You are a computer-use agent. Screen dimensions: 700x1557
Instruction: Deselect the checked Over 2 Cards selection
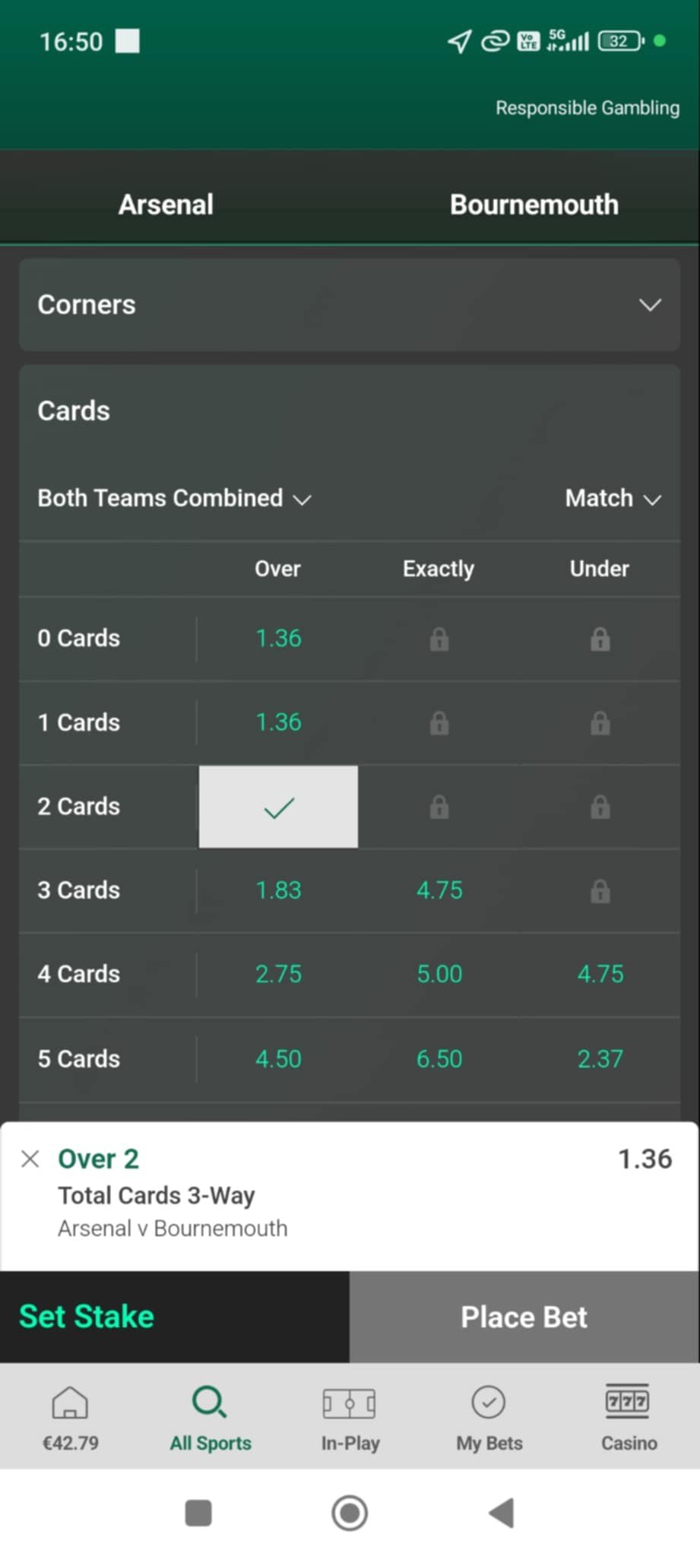coord(278,807)
